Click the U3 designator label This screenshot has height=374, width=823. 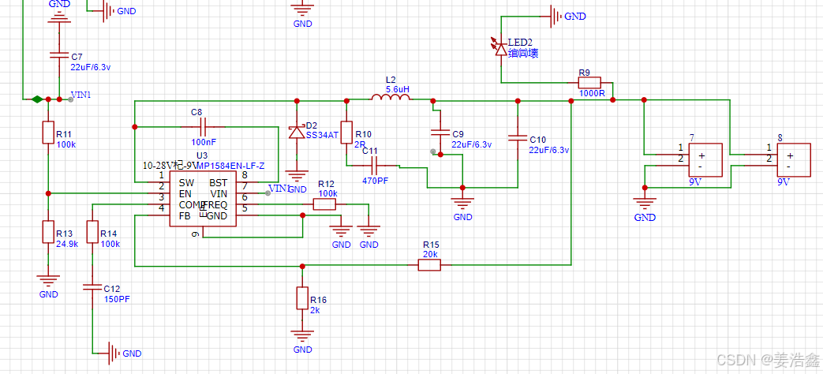pos(202,155)
